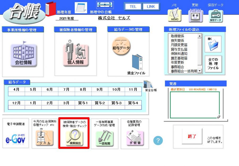Click the LINK button

coord(151,7)
